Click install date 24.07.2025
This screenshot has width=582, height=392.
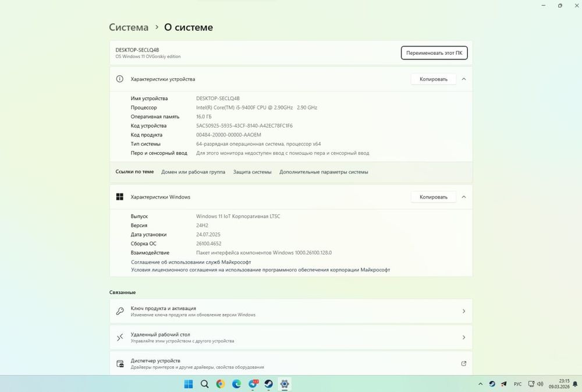[208, 235]
